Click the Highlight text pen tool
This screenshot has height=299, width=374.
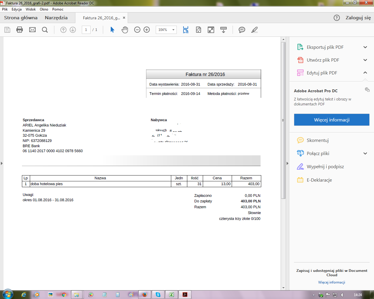(x=254, y=30)
